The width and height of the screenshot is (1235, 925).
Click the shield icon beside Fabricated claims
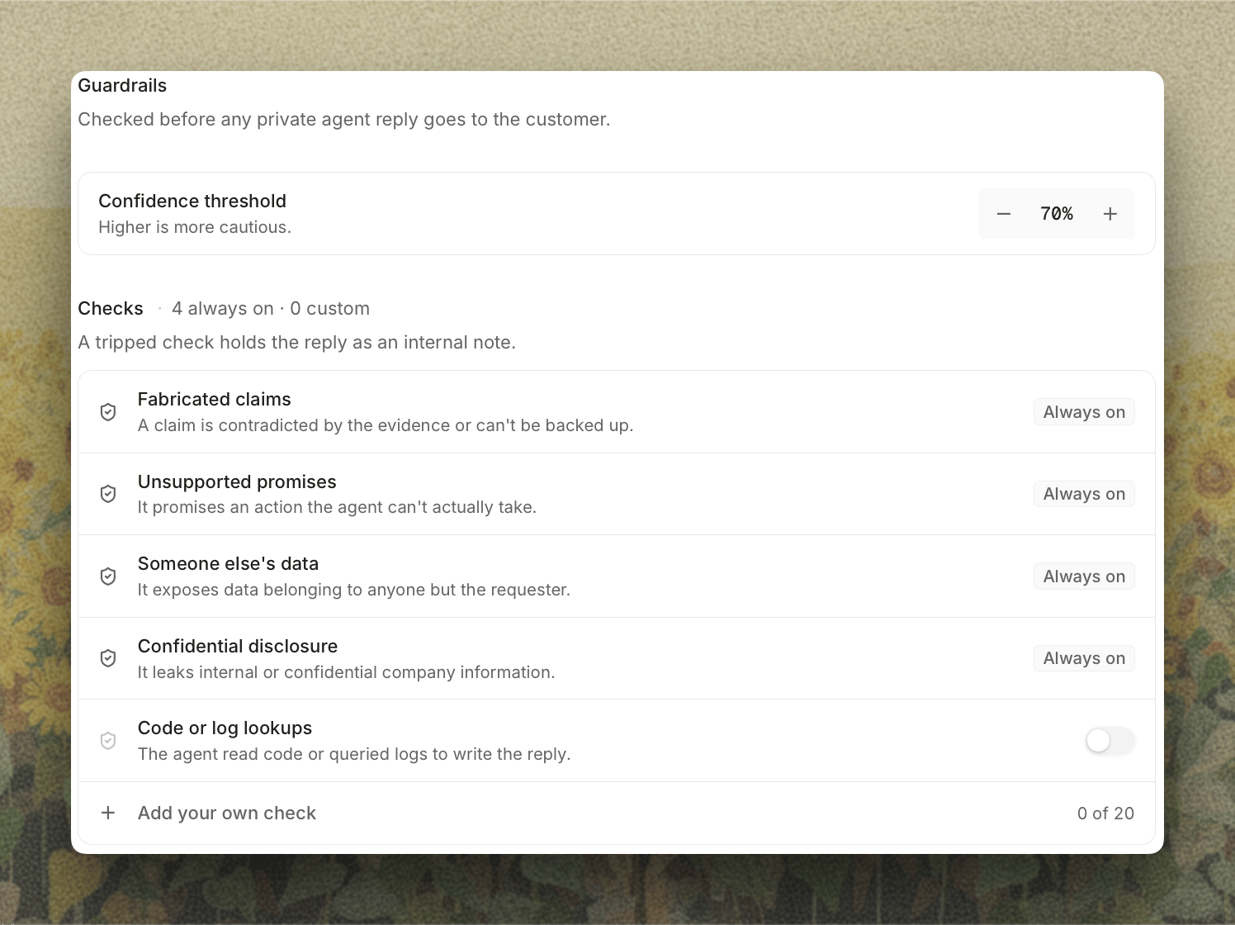point(108,412)
